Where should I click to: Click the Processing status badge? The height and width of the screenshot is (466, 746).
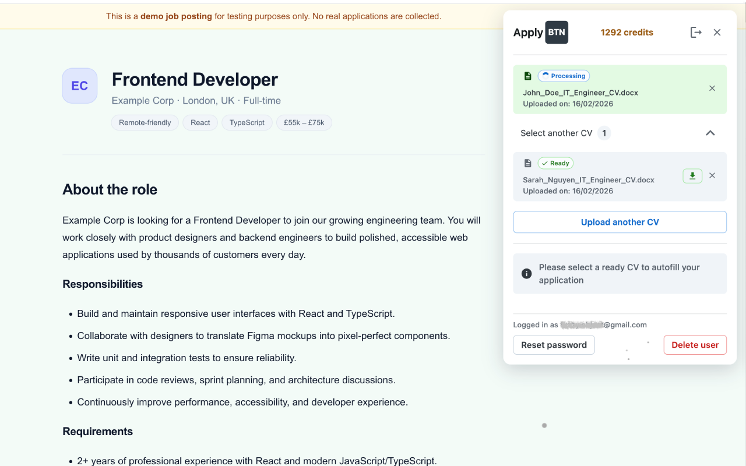click(x=564, y=76)
